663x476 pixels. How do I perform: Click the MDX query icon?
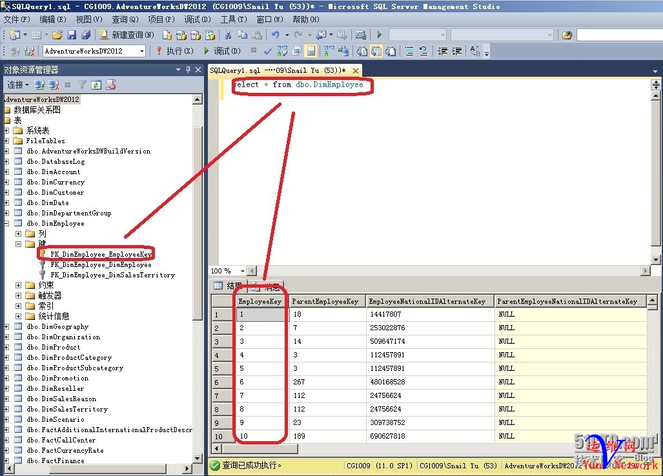[x=181, y=35]
